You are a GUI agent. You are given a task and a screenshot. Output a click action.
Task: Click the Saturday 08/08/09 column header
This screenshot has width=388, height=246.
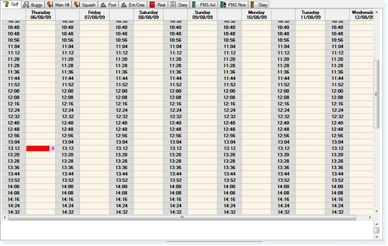(x=149, y=15)
